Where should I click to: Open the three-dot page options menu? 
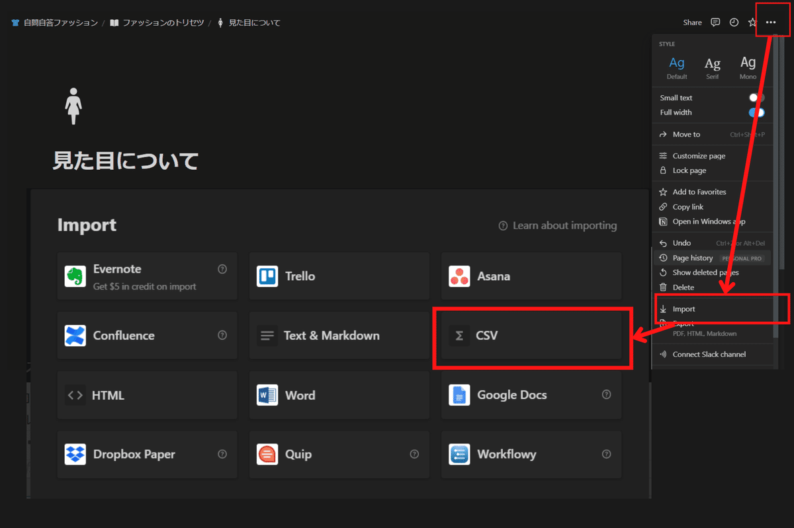(771, 22)
